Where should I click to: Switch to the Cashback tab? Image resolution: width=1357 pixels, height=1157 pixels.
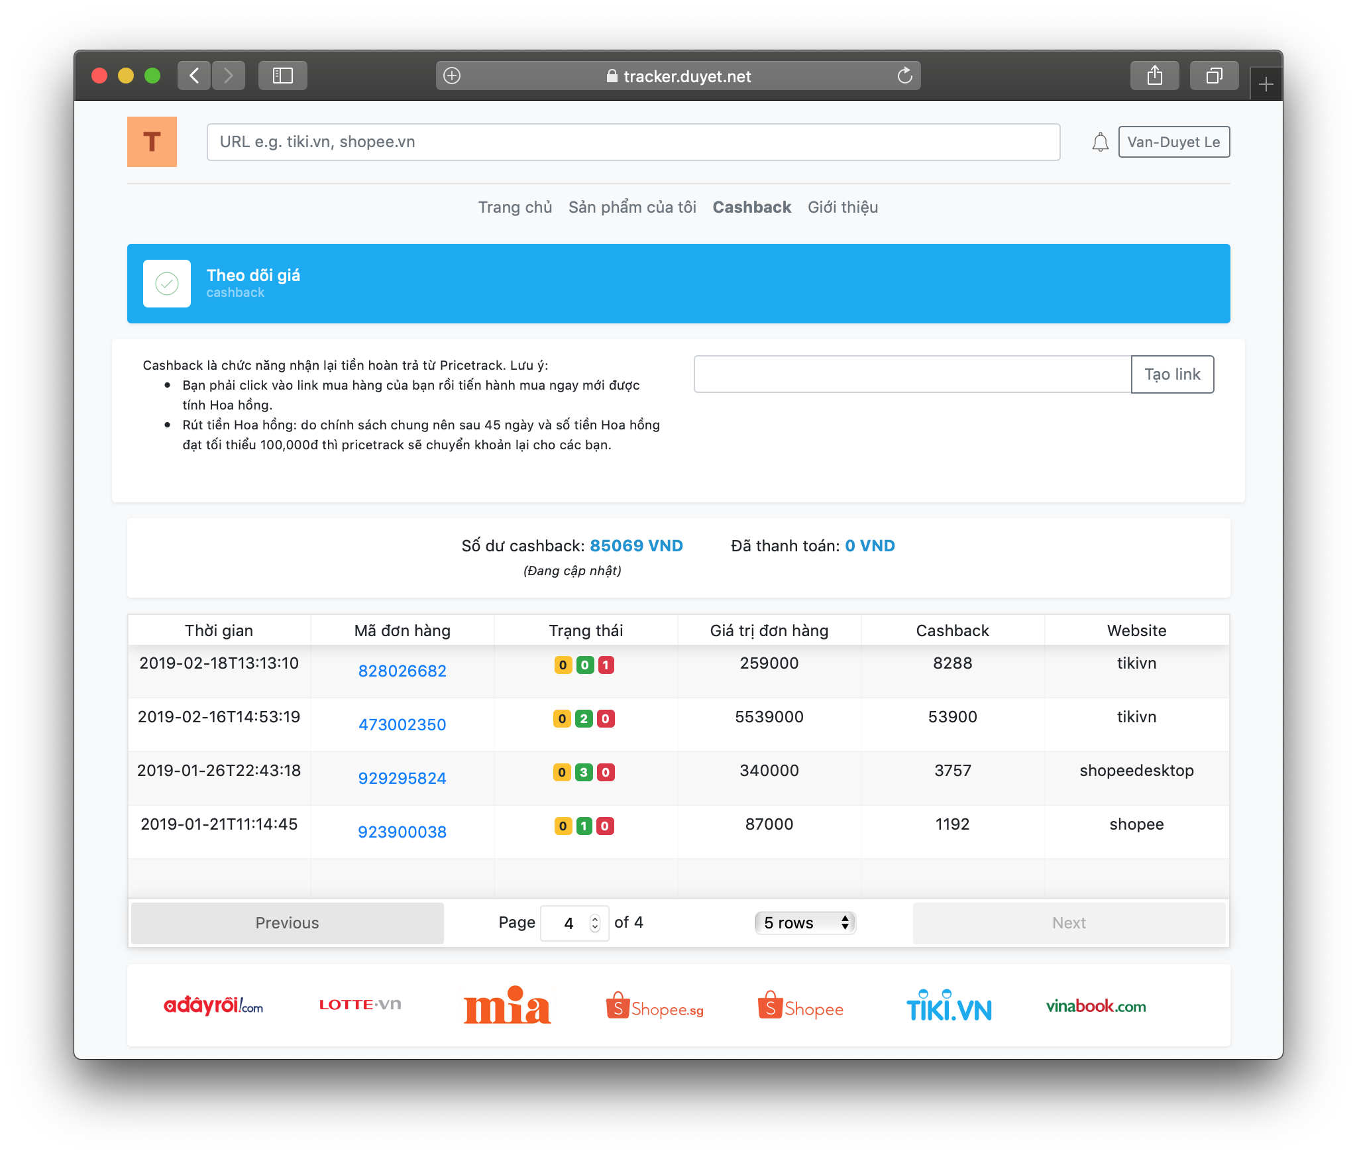click(x=751, y=207)
